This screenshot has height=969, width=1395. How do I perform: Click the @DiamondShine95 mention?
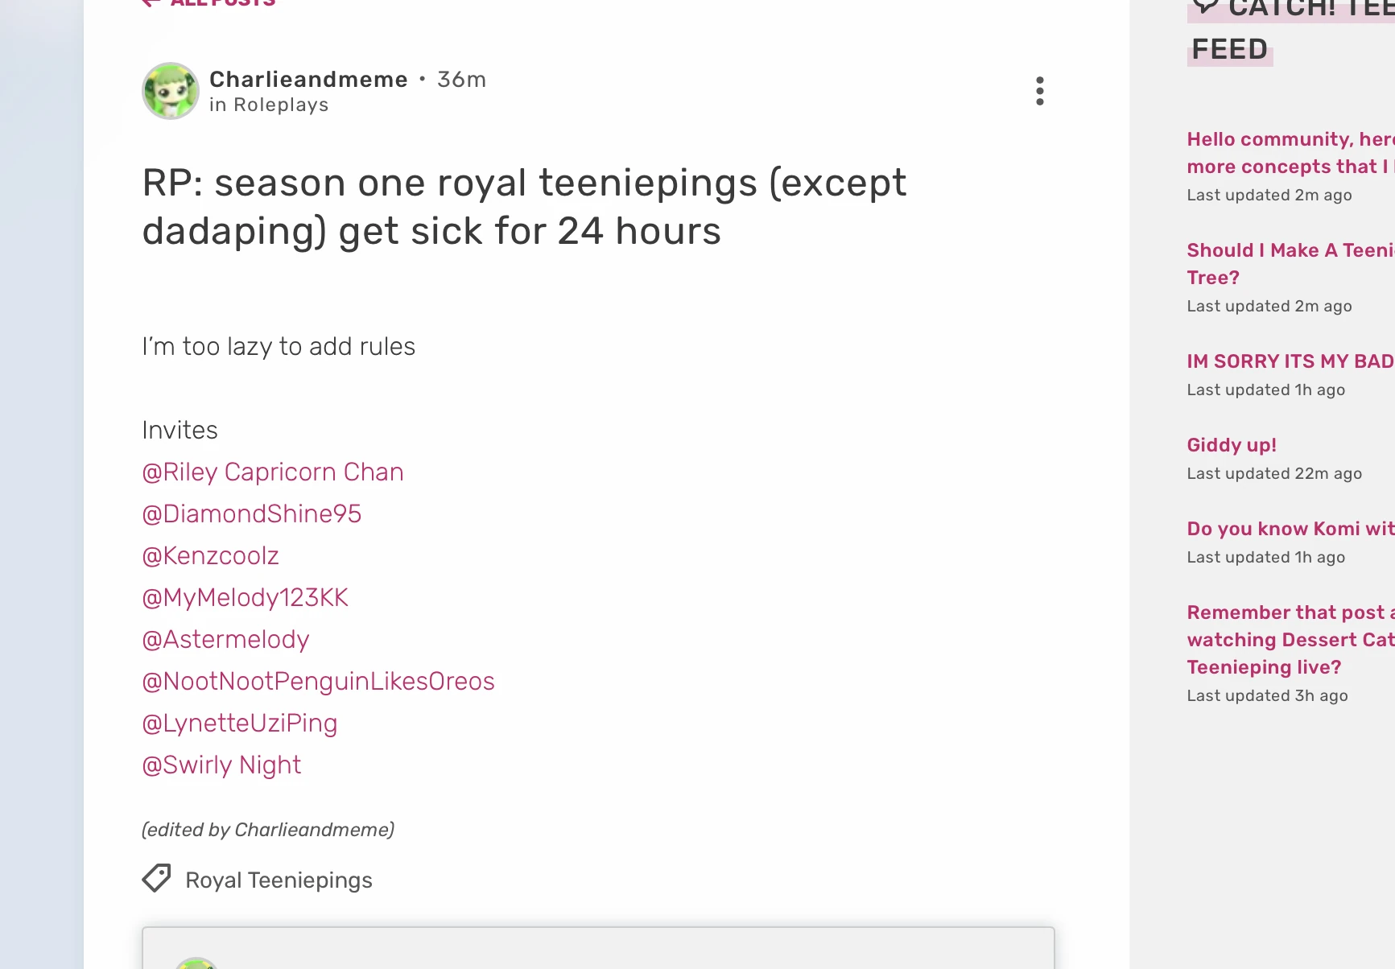tap(251, 513)
